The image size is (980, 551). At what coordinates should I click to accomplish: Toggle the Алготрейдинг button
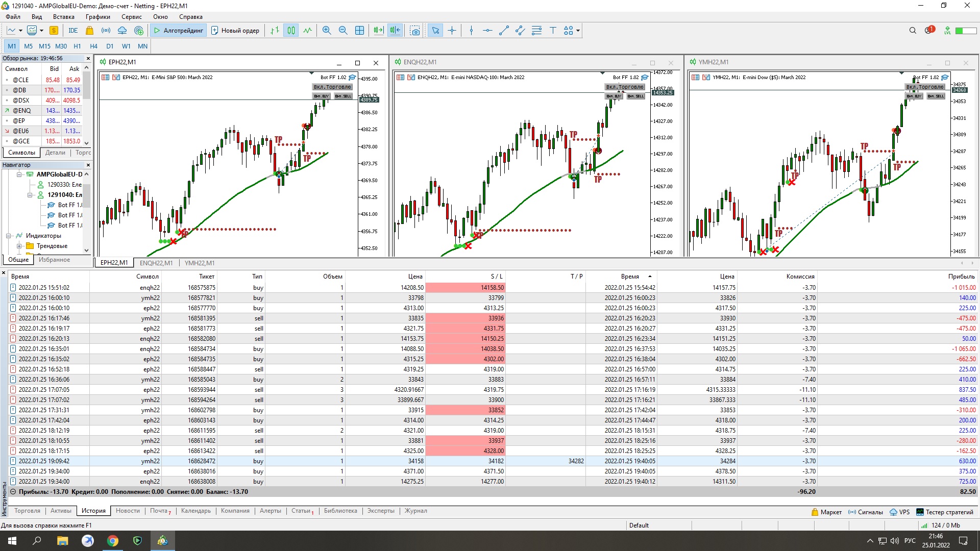(x=179, y=31)
